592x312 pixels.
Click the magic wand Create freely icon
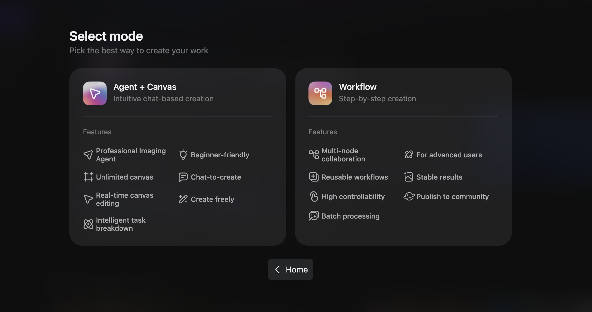coord(183,199)
